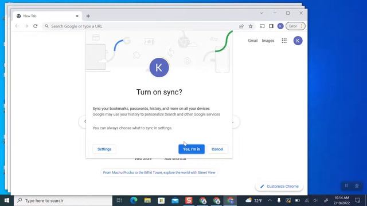Open the notification center icon
This screenshot has height=206, width=367.
click(x=357, y=200)
